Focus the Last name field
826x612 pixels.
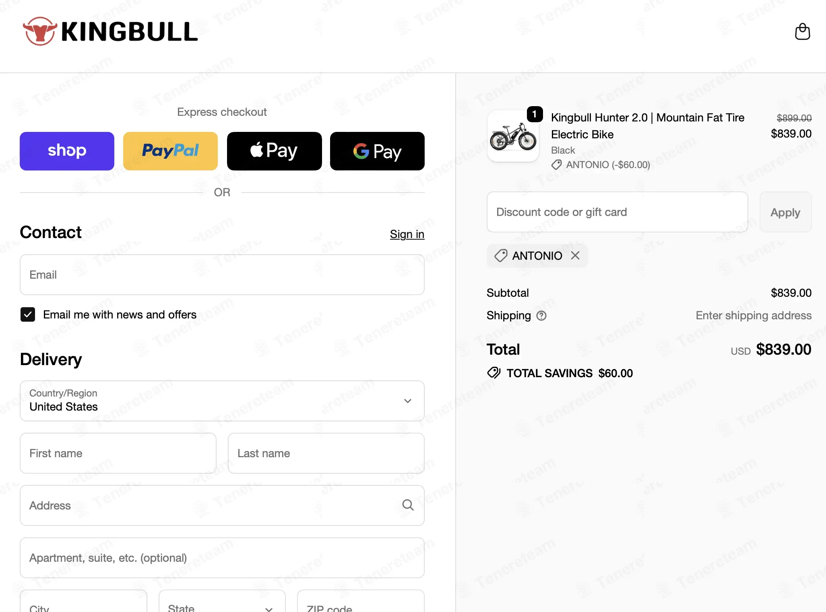point(326,453)
